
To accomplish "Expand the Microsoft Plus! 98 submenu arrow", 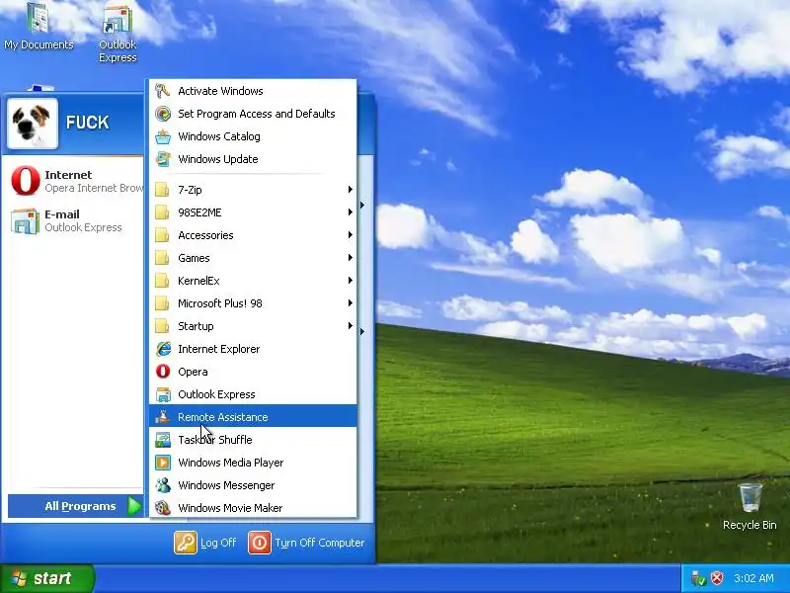I will pos(350,303).
